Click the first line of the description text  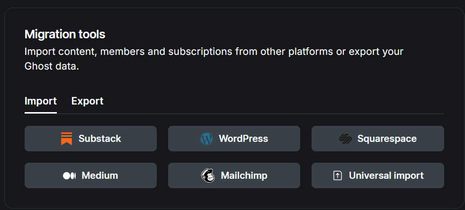213,51
